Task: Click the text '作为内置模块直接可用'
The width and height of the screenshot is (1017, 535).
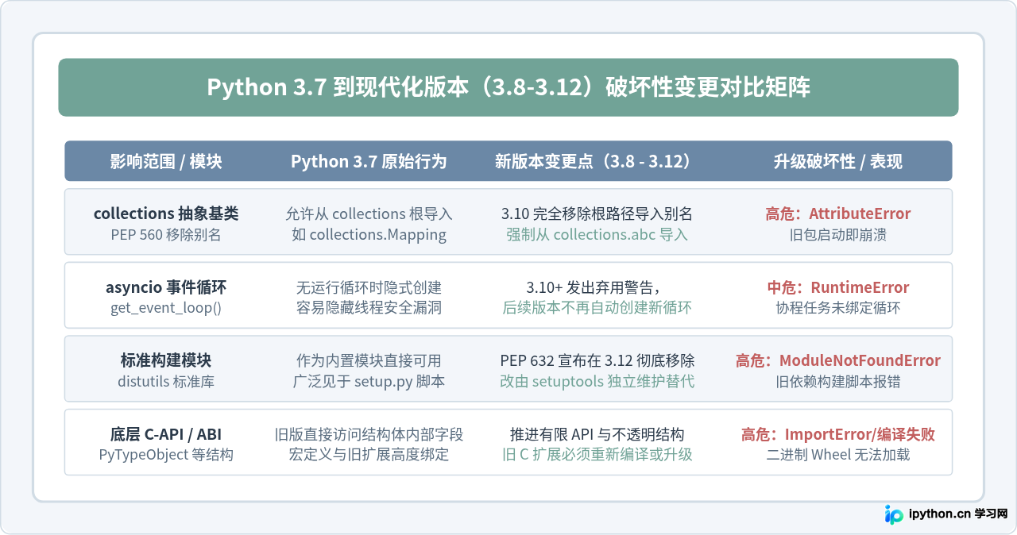Action: 369,360
